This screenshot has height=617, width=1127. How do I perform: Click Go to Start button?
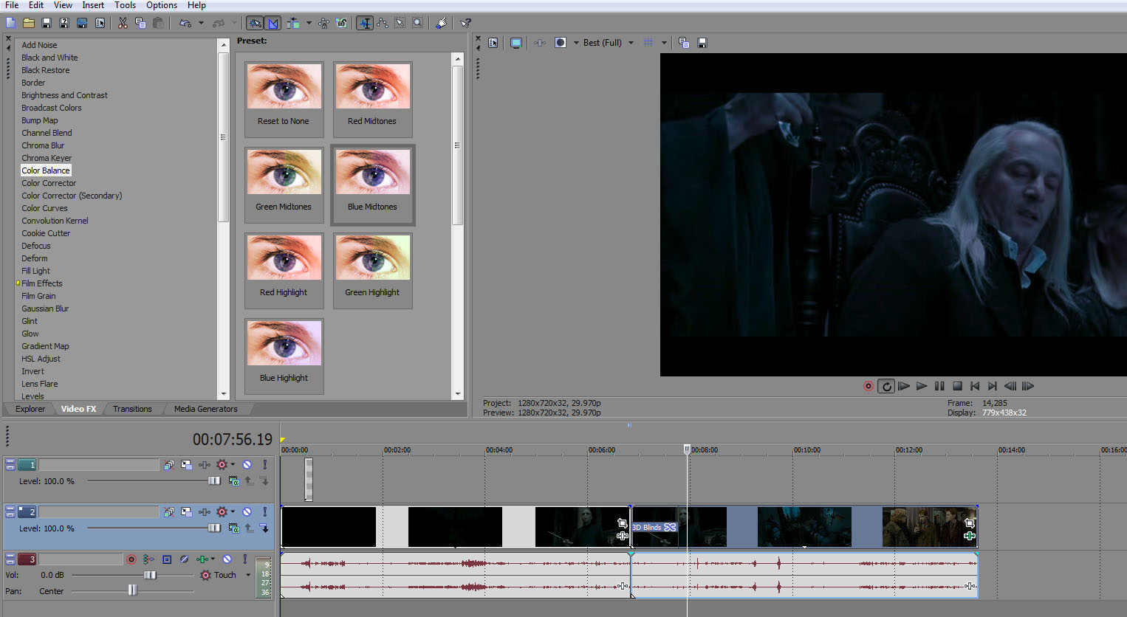(975, 386)
